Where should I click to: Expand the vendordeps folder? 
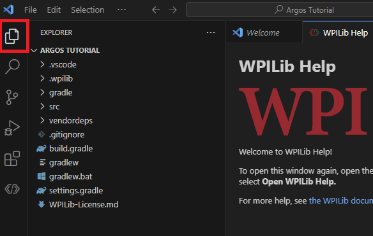pyautogui.click(x=42, y=120)
